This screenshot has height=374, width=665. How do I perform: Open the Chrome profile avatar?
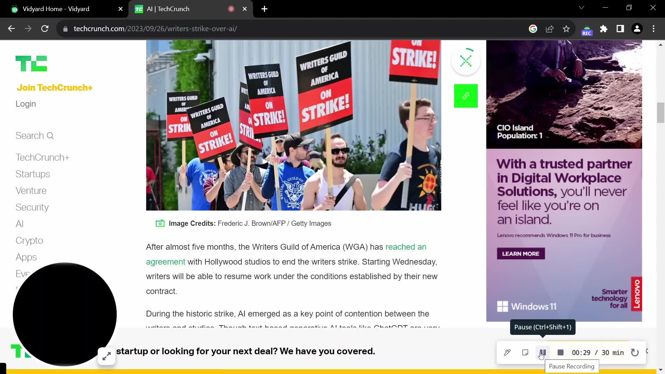point(637,29)
